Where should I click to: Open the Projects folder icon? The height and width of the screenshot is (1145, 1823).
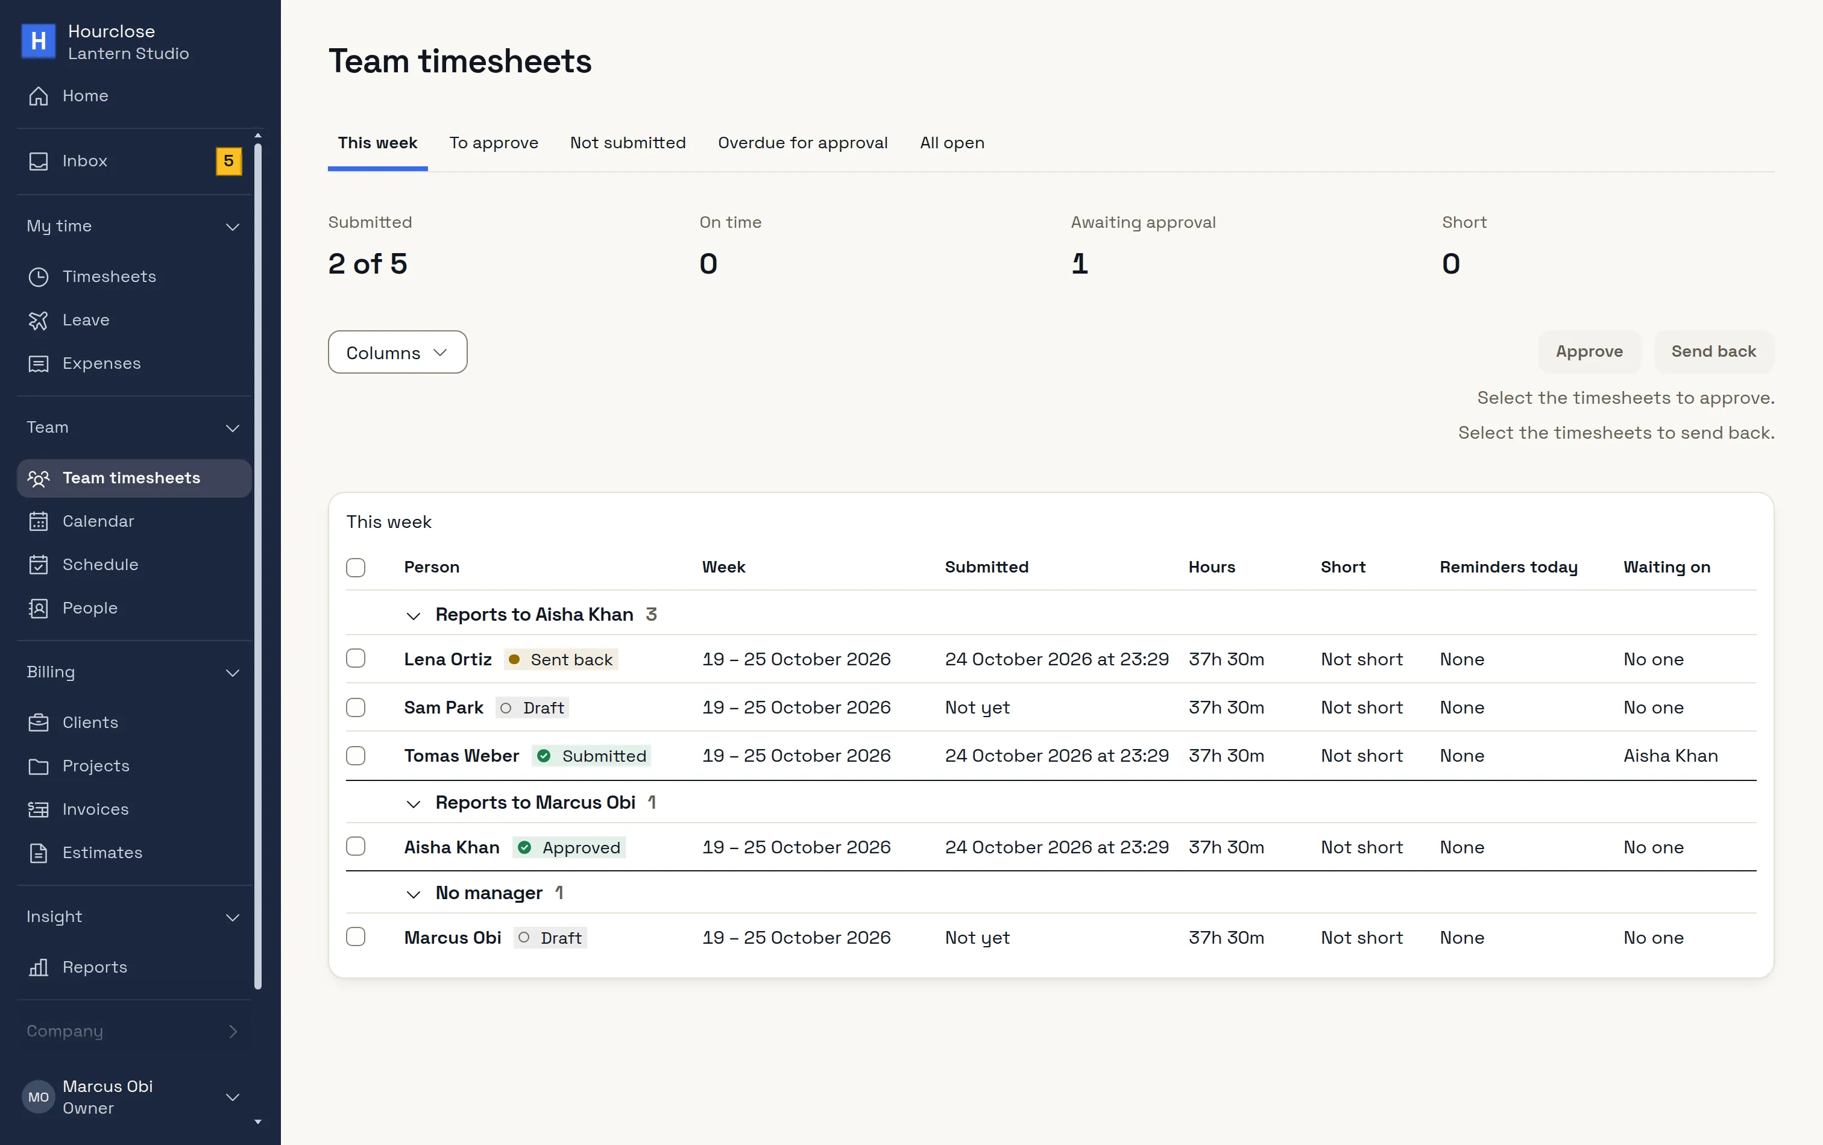(x=39, y=766)
